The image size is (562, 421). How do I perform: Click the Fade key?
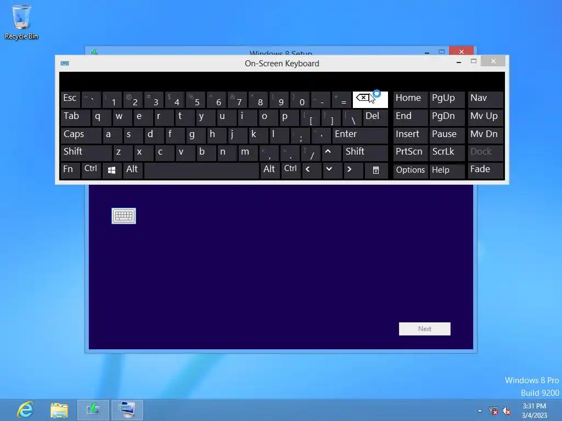tap(485, 170)
